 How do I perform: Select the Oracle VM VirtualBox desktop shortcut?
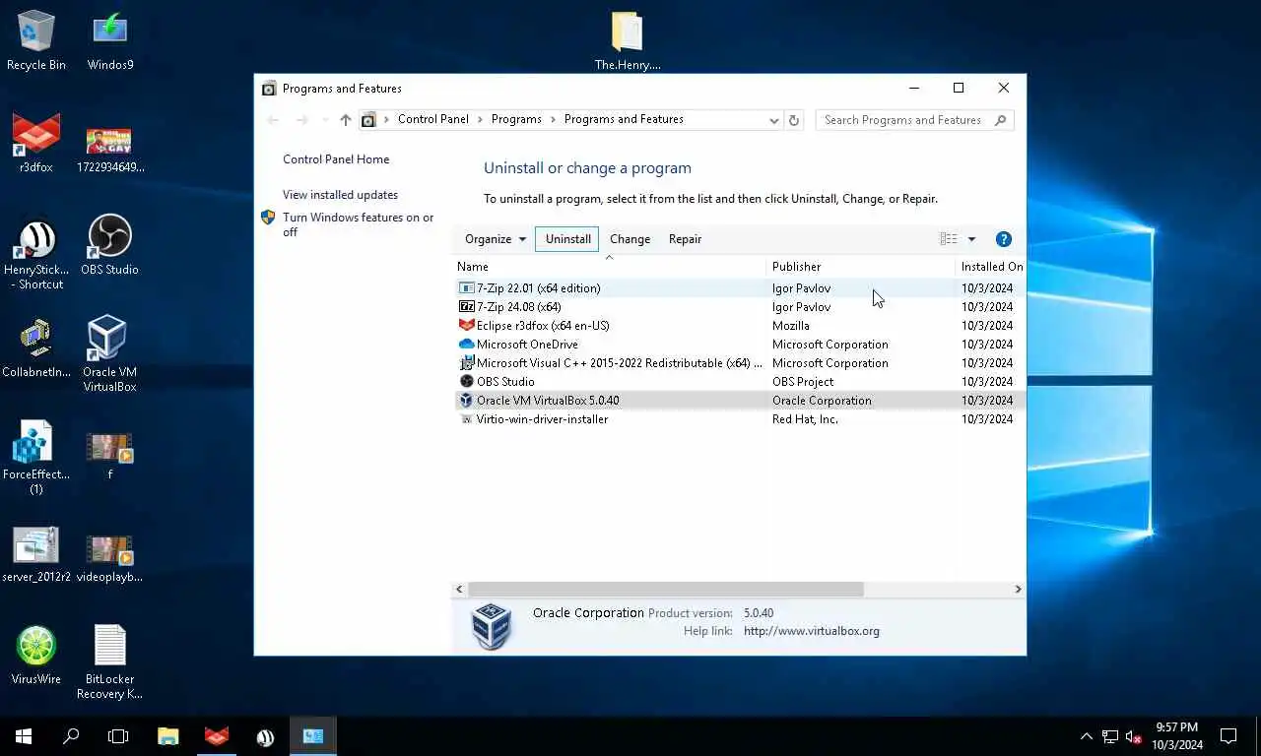pos(109,353)
